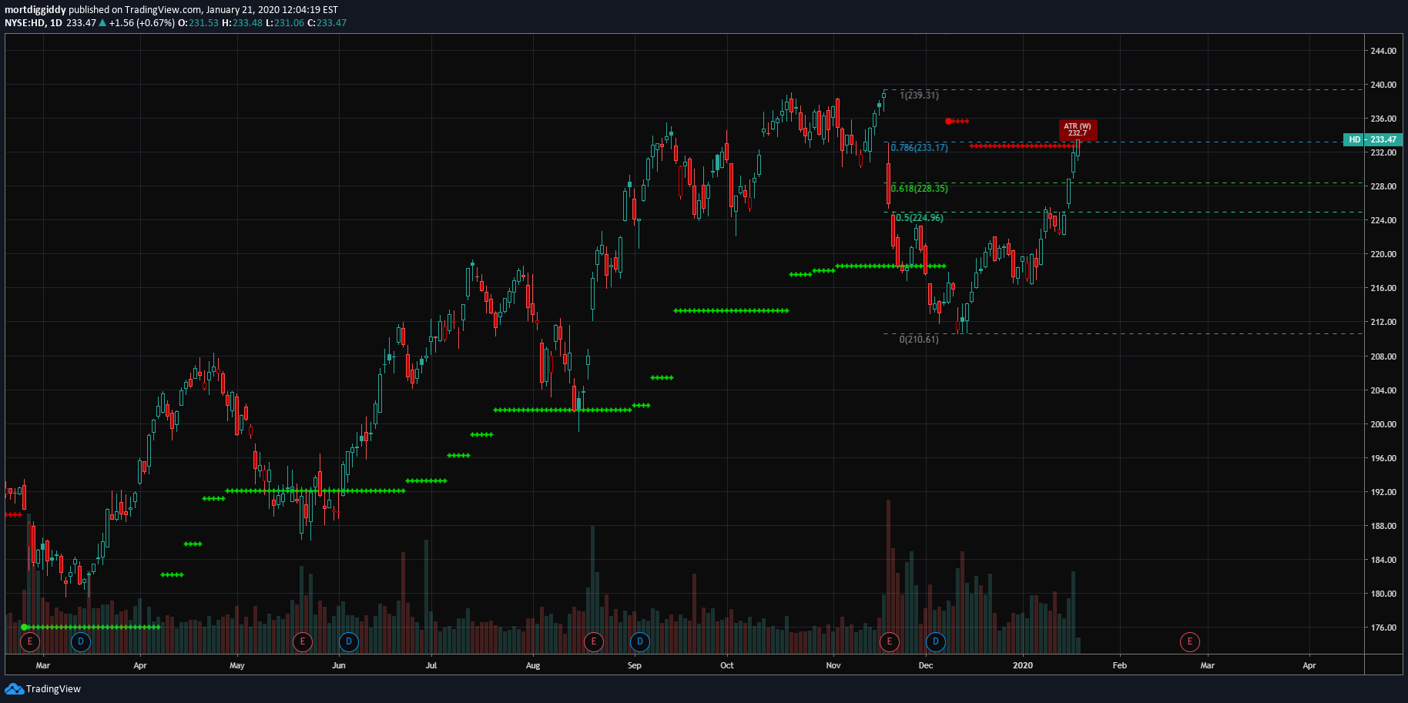Click the close value C:233.47

[327, 22]
